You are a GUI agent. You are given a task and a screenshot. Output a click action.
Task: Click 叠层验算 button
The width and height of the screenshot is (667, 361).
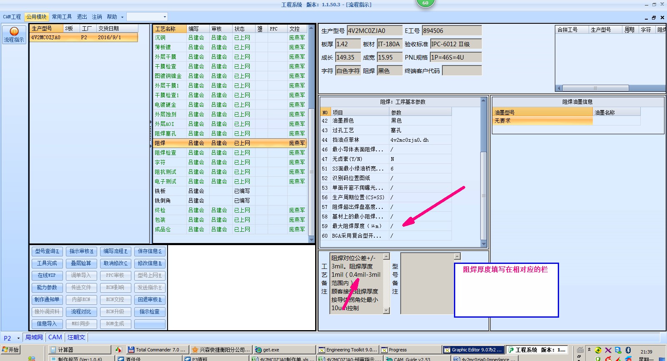pyautogui.click(x=81, y=263)
